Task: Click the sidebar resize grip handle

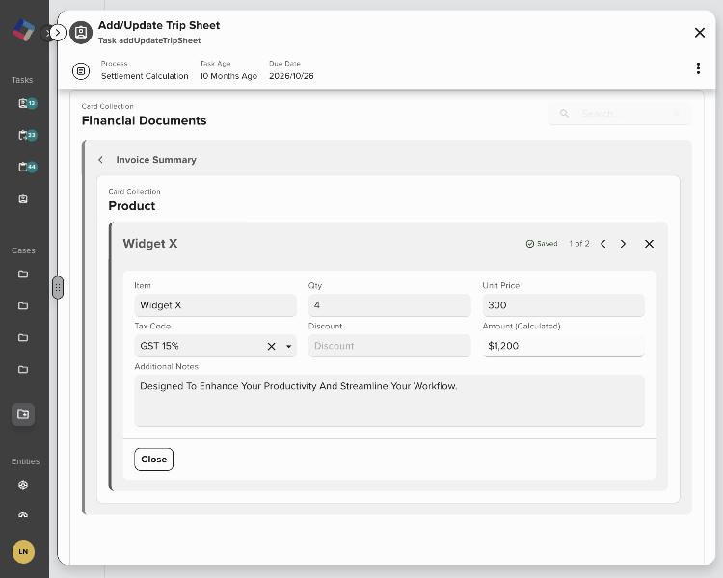Action: point(58,288)
